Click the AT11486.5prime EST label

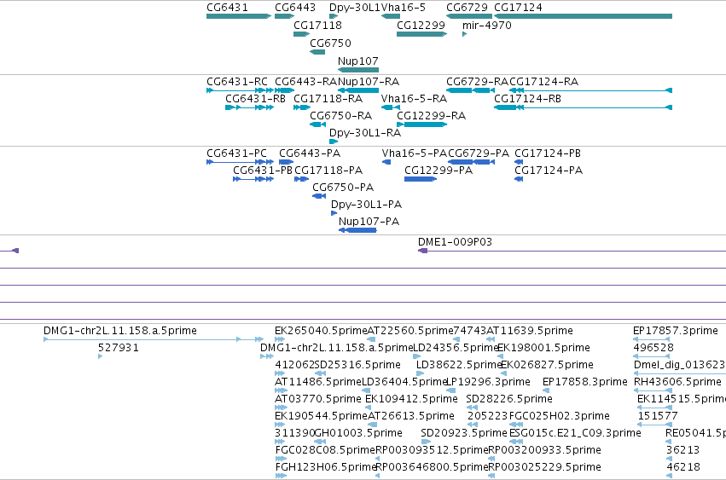pos(318,382)
